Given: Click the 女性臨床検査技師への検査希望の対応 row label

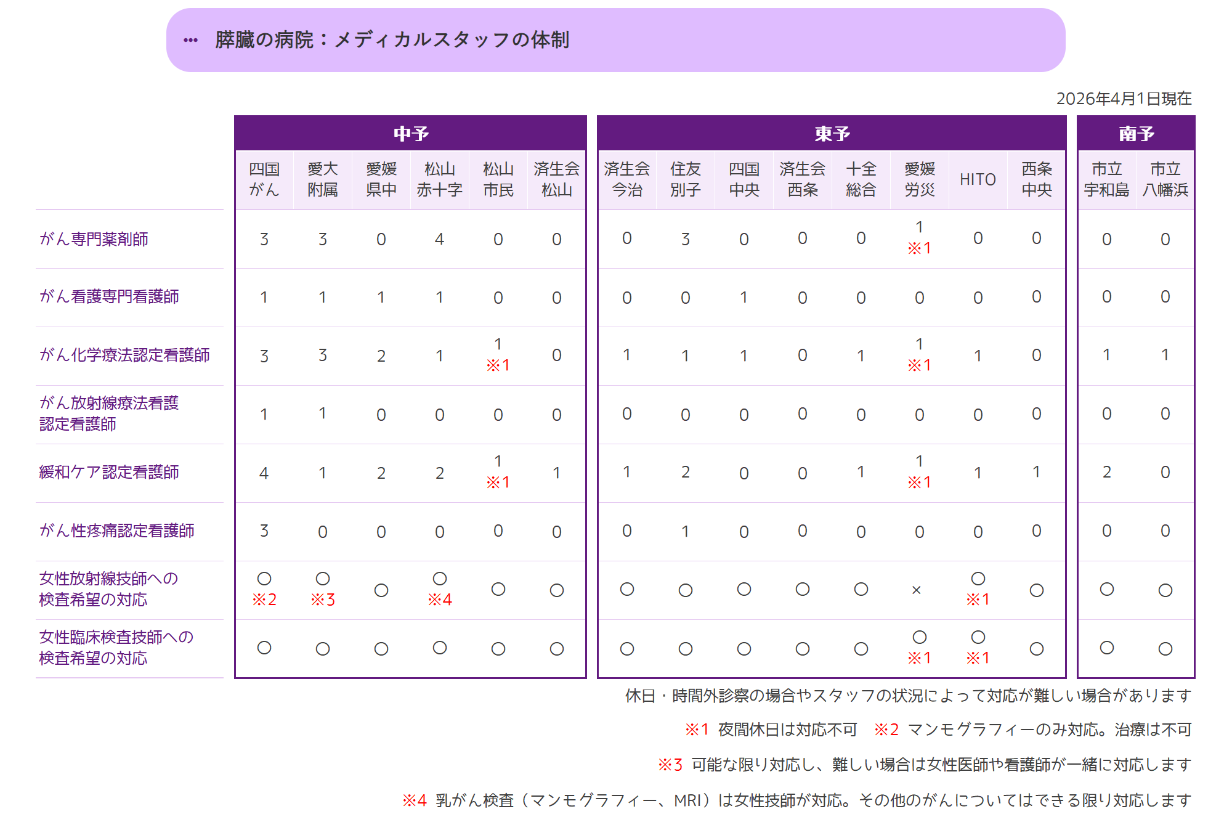Looking at the screenshot, I should point(116,648).
